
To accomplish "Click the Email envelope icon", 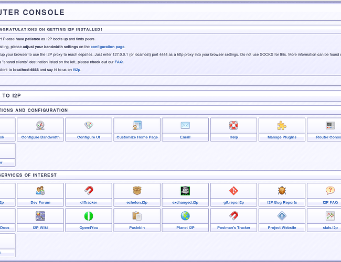I will point(185,125).
